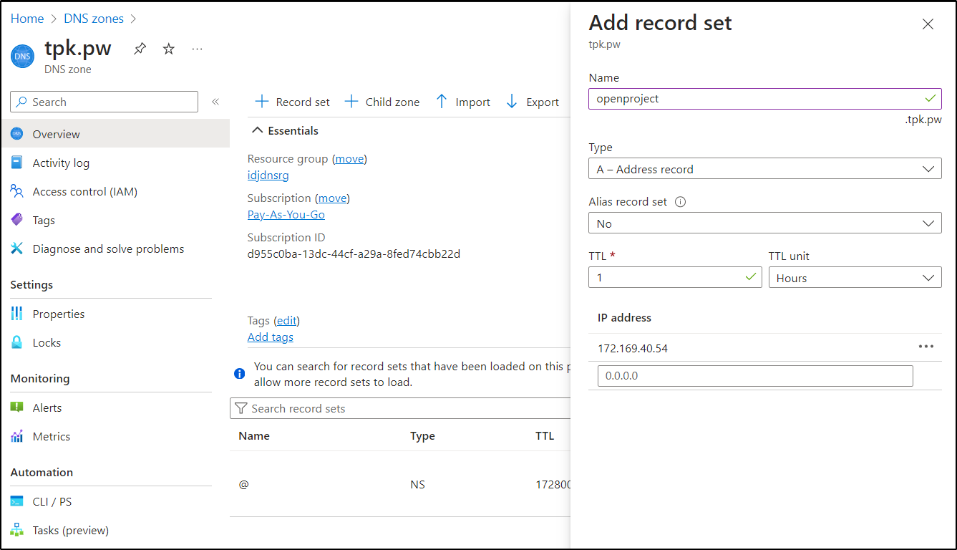Click the Child zone toolbar button

pos(382,102)
